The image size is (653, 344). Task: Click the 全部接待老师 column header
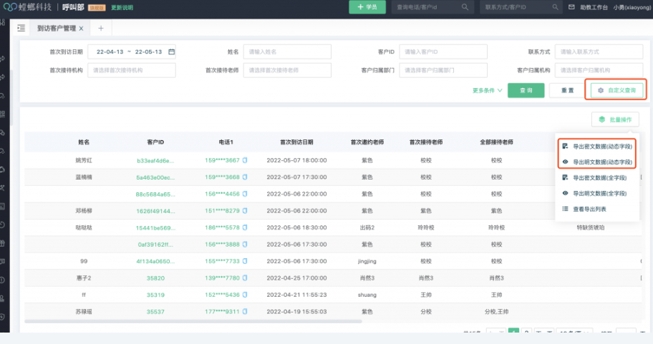point(496,142)
